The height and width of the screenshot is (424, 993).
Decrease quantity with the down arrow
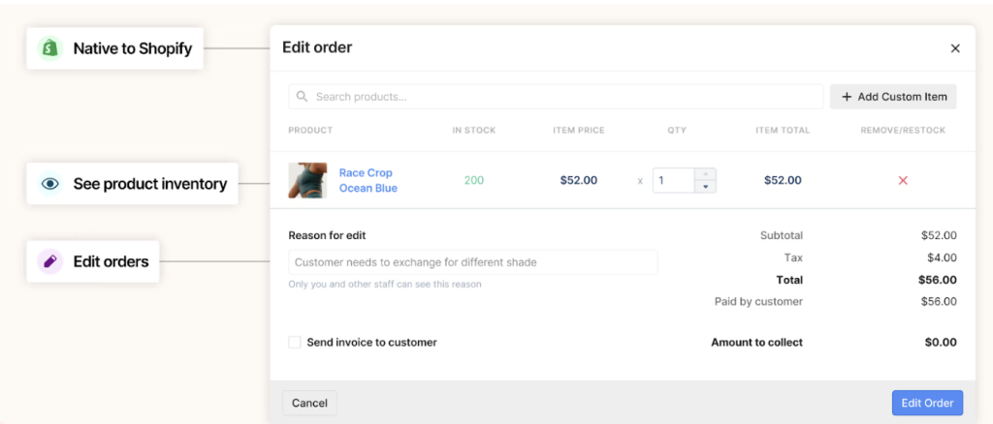tap(705, 186)
